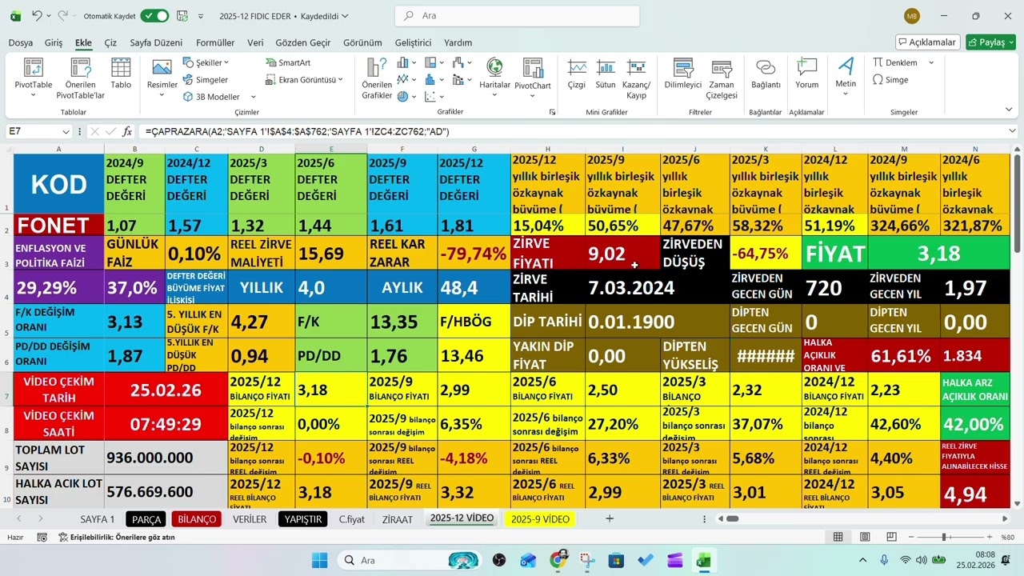Click the Excel taskbar icon
The height and width of the screenshot is (576, 1024).
pyautogui.click(x=704, y=560)
